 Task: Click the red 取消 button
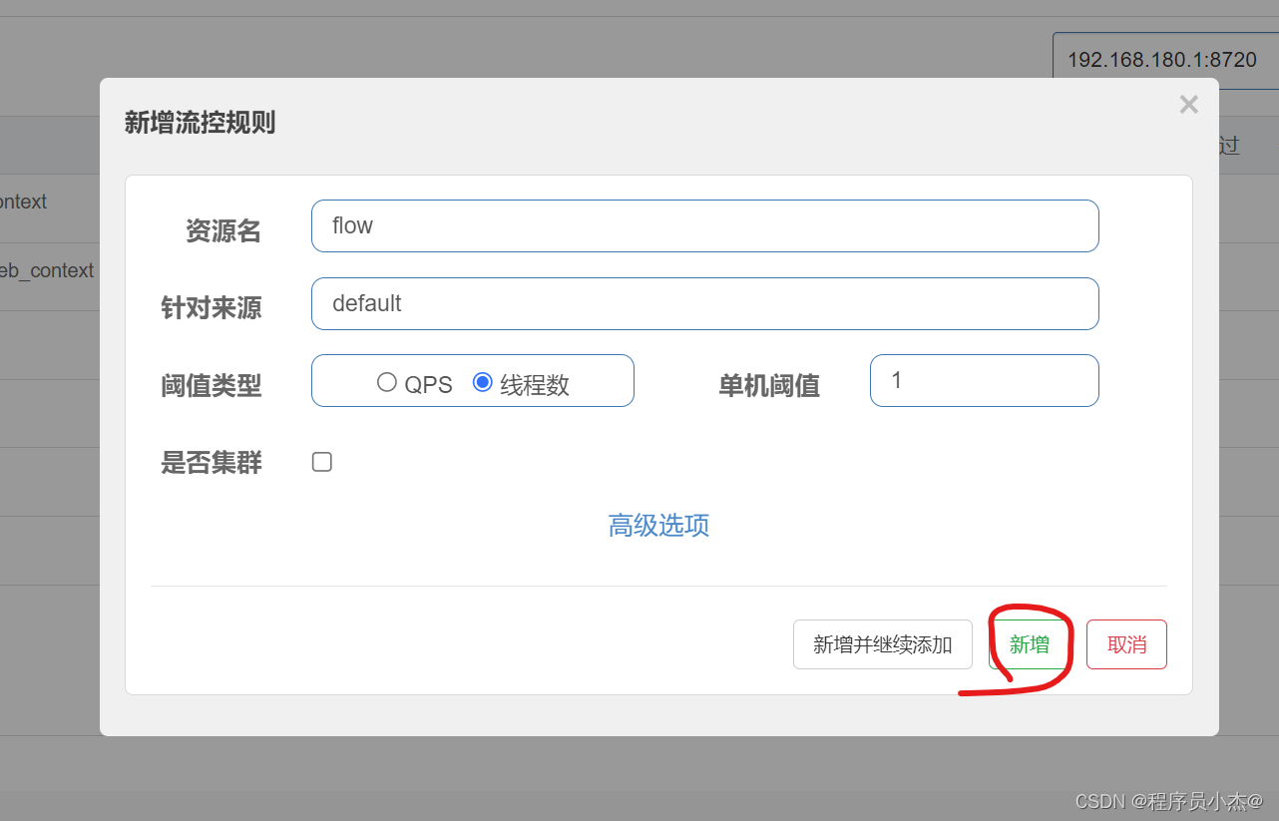tap(1127, 644)
